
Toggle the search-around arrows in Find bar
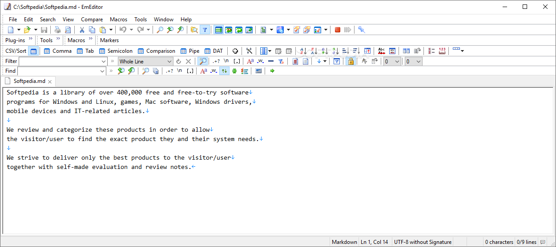[x=224, y=71]
